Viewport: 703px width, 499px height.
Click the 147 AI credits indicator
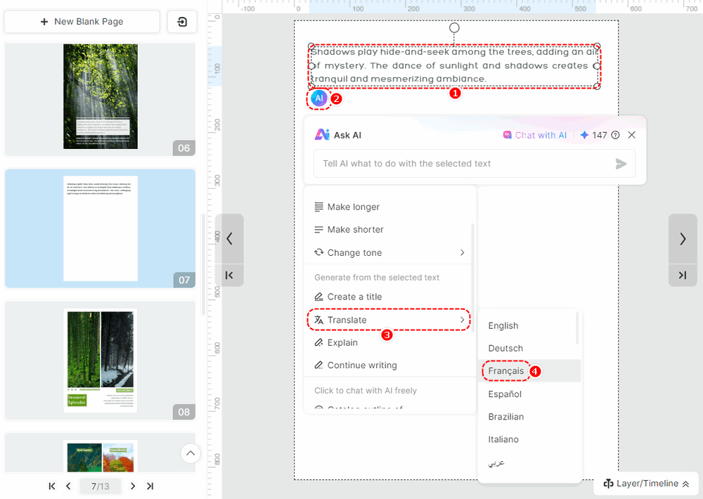(594, 135)
